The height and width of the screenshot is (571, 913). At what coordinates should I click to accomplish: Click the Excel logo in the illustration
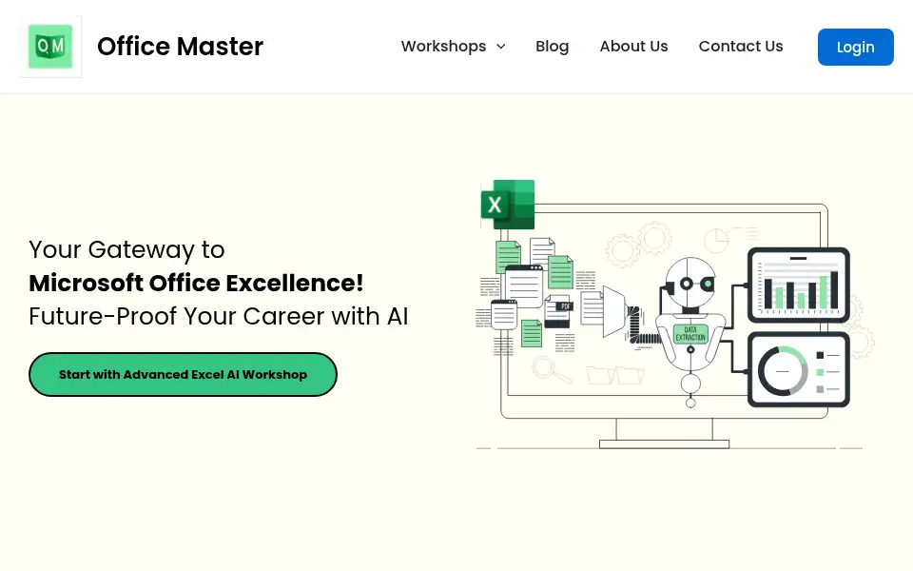508,205
